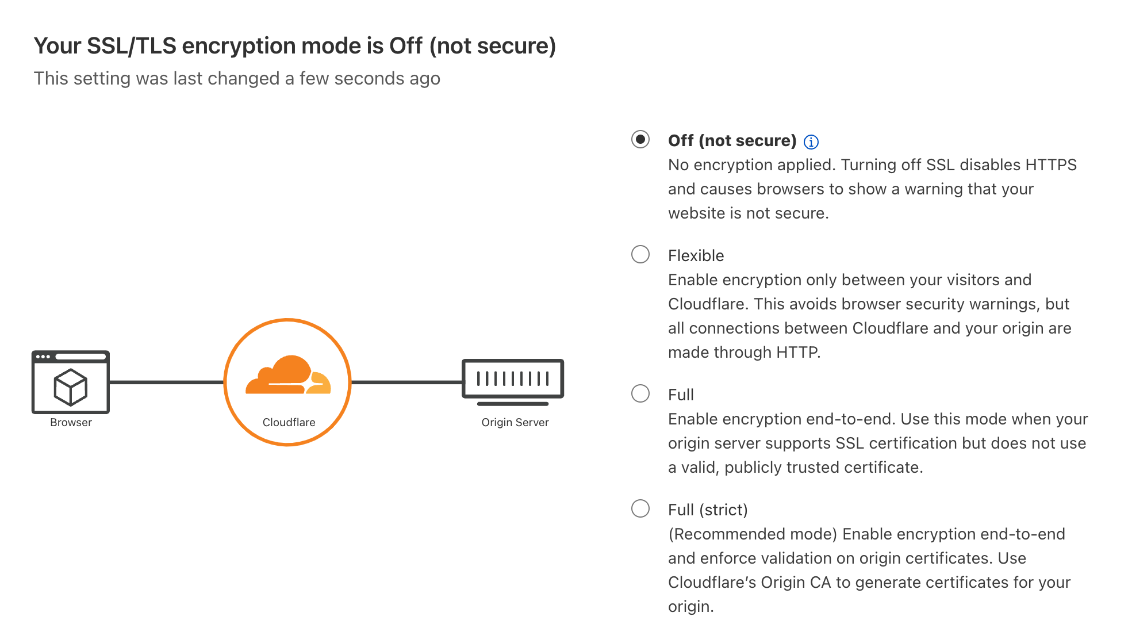Image resolution: width=1128 pixels, height=643 pixels.
Task: Click the 'Full' option label text
Action: [681, 395]
